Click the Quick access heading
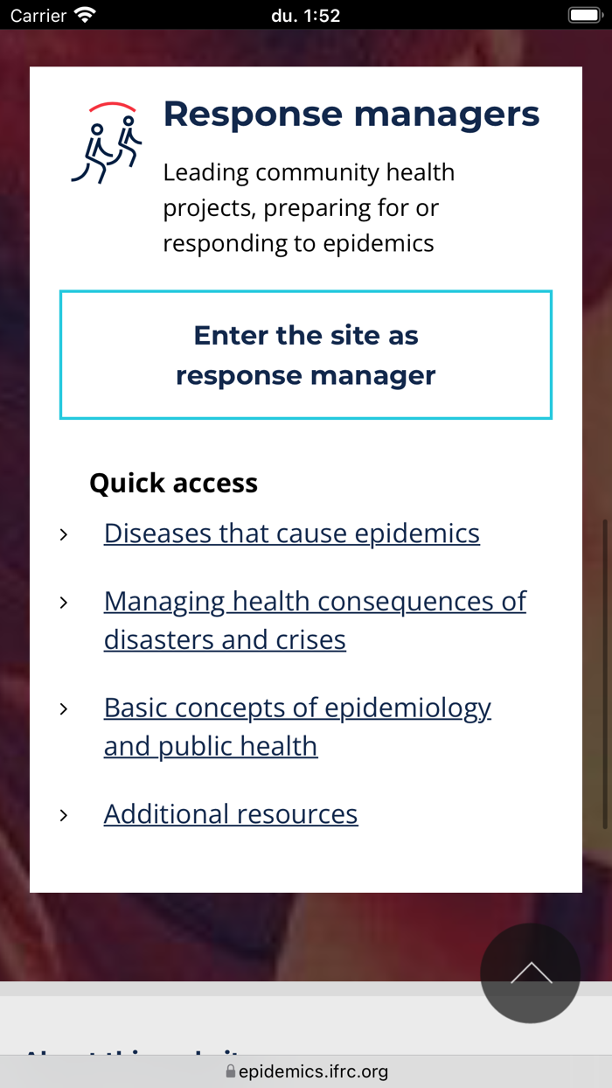Viewport: 612px width, 1088px height. tap(173, 483)
